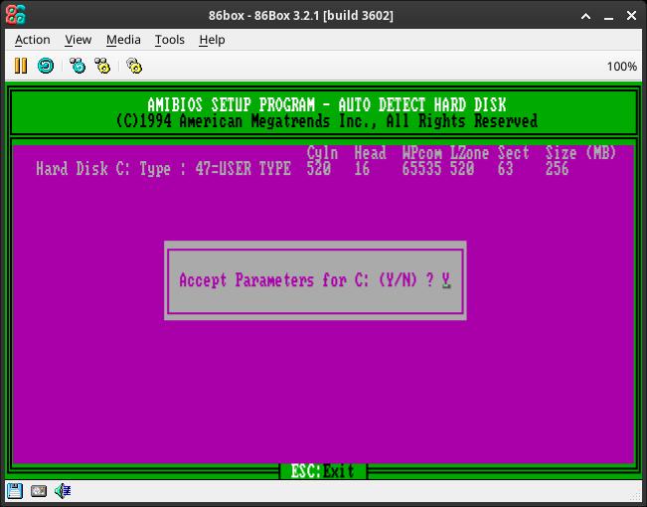The image size is (647, 507).
Task: Click the 100% speed indicator
Action: (622, 66)
